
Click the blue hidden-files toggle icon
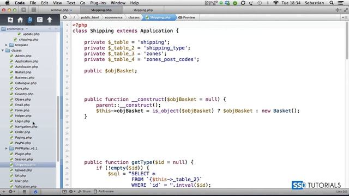click(x=35, y=192)
